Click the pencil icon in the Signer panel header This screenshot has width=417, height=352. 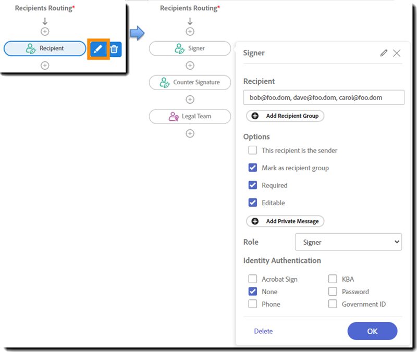point(384,53)
